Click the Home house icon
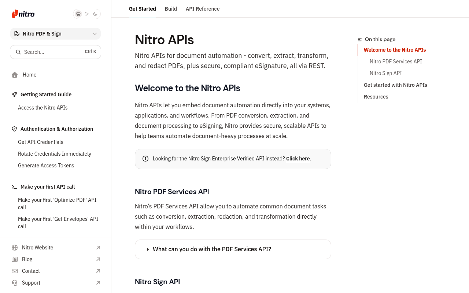Image resolution: width=469 pixels, height=293 pixels. 15,75
